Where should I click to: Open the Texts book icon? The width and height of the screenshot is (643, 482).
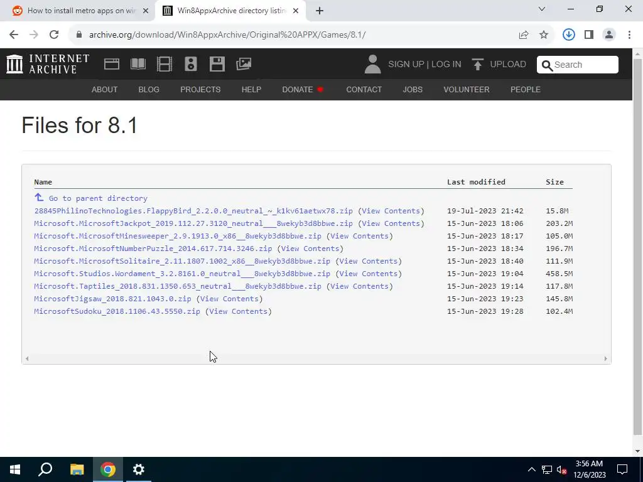(x=138, y=64)
